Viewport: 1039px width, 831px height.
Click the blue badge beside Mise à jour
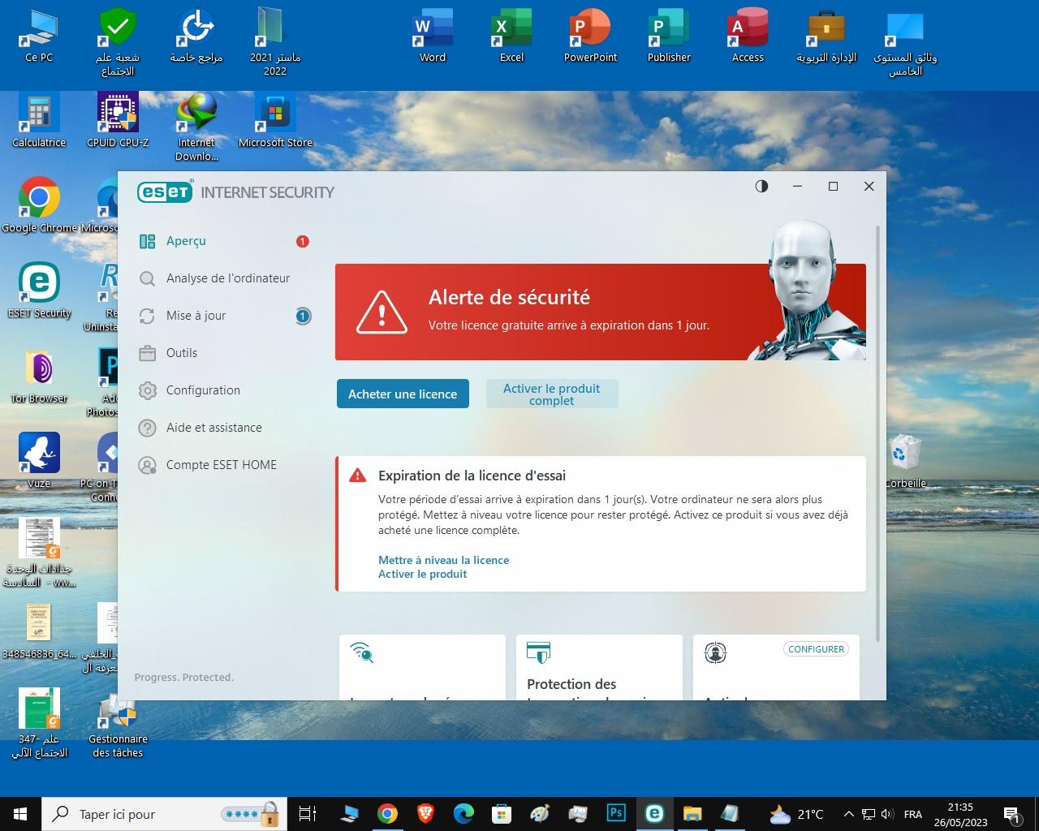coord(303,316)
